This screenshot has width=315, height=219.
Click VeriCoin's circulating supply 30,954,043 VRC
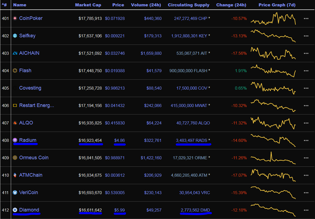[x=195, y=193]
